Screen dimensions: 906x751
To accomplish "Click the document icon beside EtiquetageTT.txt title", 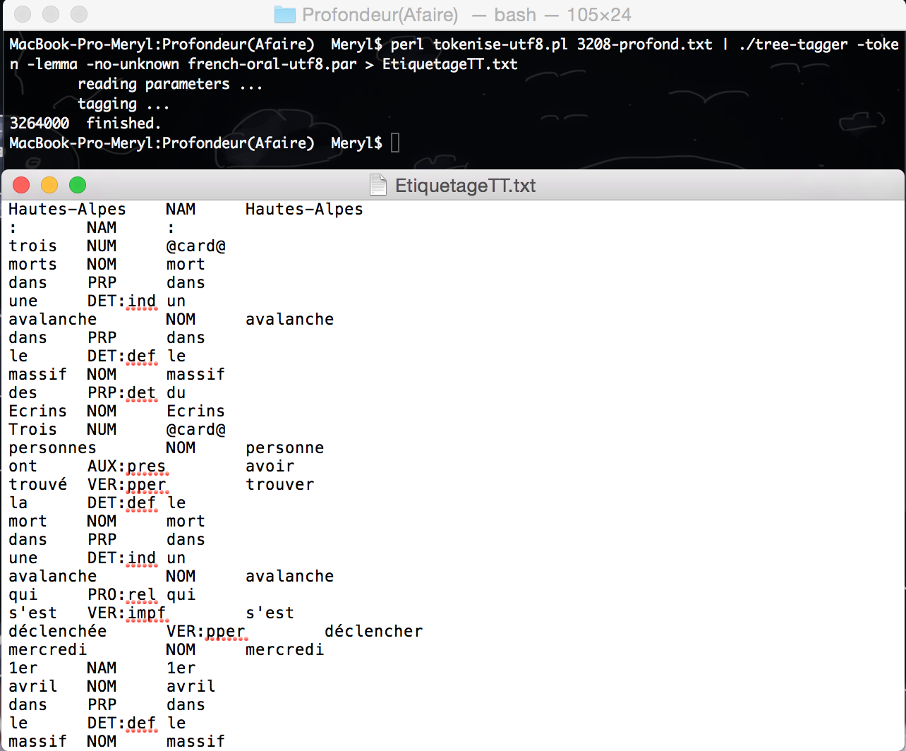I will pos(379,186).
